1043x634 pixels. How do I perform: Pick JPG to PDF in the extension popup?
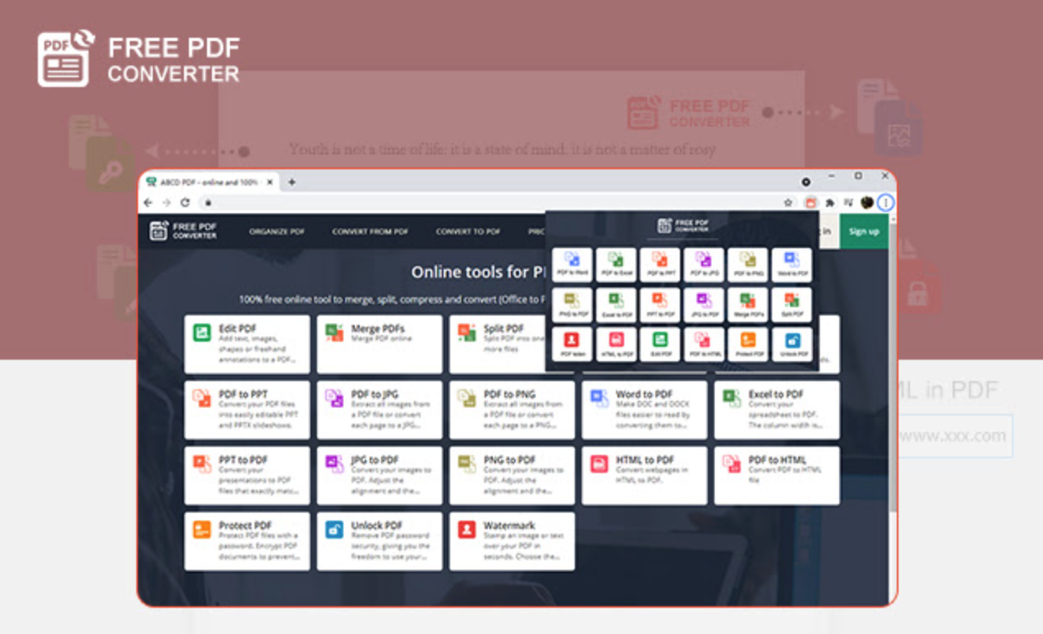704,304
